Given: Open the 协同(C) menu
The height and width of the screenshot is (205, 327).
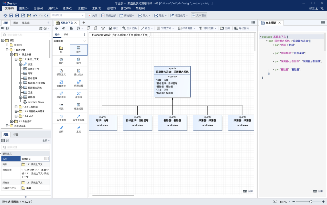Looking at the screenshot, I should pos(111,8).
